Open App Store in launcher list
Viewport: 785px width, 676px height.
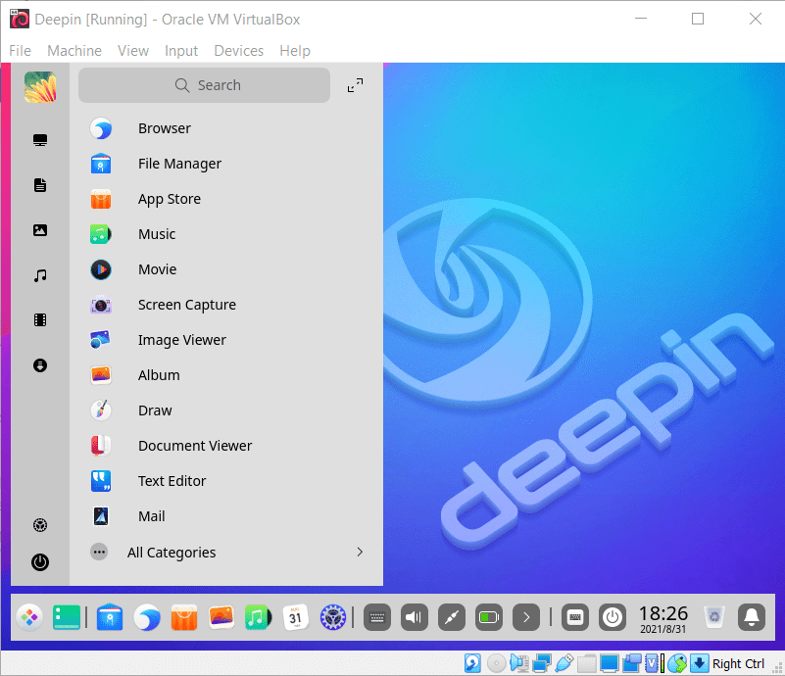[225, 199]
